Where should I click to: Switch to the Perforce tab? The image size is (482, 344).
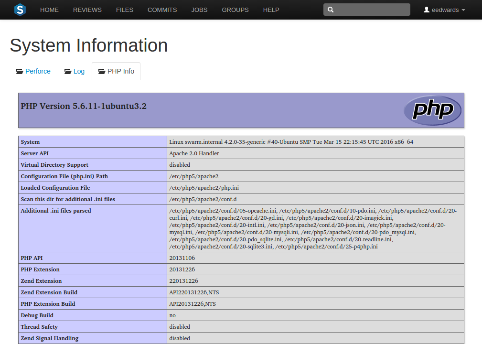tap(33, 71)
